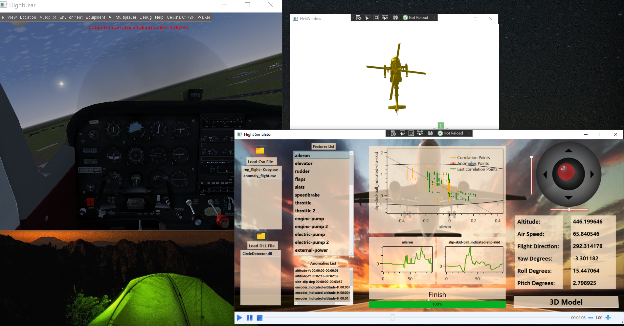
Task: Click the folder icon above Load DLL File
Action: tap(261, 236)
